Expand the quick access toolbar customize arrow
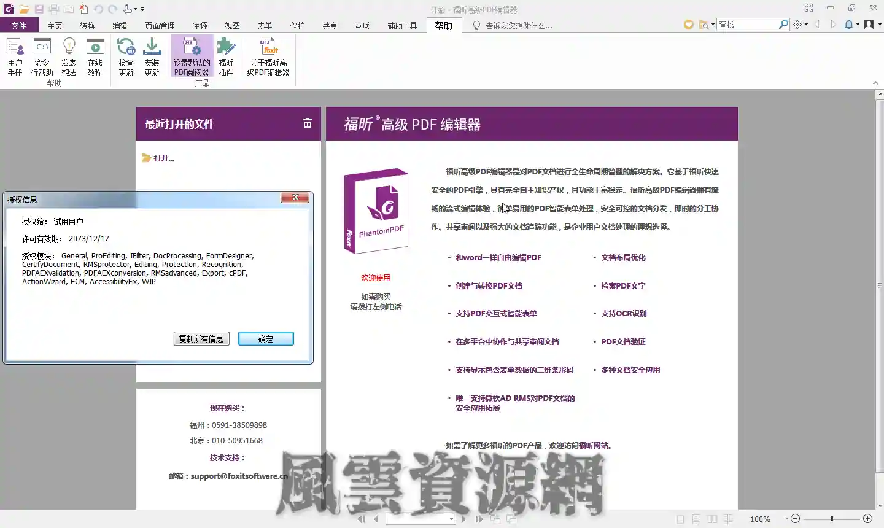This screenshot has height=528, width=884. click(x=143, y=9)
